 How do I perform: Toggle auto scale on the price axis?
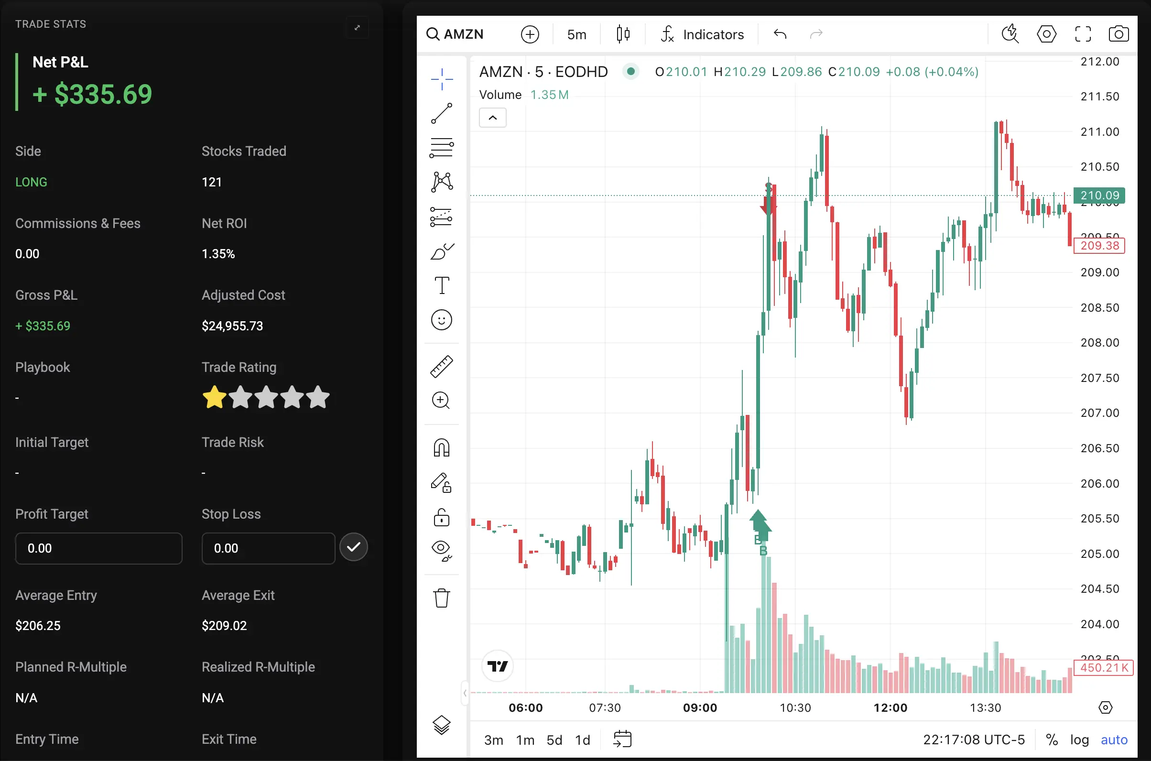tap(1114, 739)
